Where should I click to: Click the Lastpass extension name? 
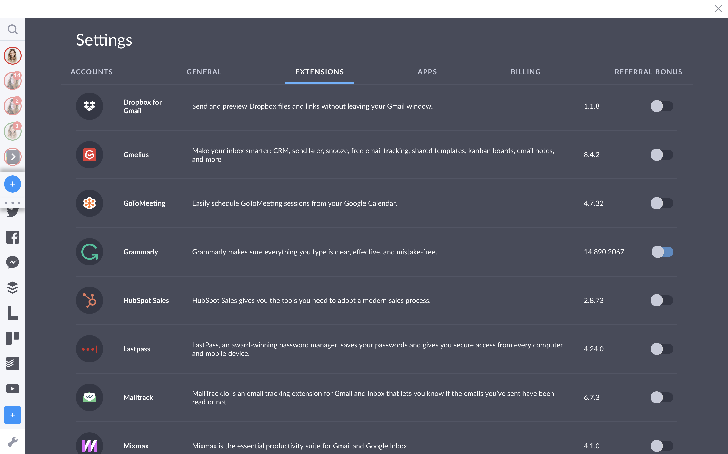[136, 349]
